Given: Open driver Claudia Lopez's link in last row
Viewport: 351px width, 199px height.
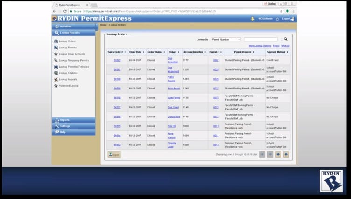Looking at the screenshot, I should click(x=172, y=145).
